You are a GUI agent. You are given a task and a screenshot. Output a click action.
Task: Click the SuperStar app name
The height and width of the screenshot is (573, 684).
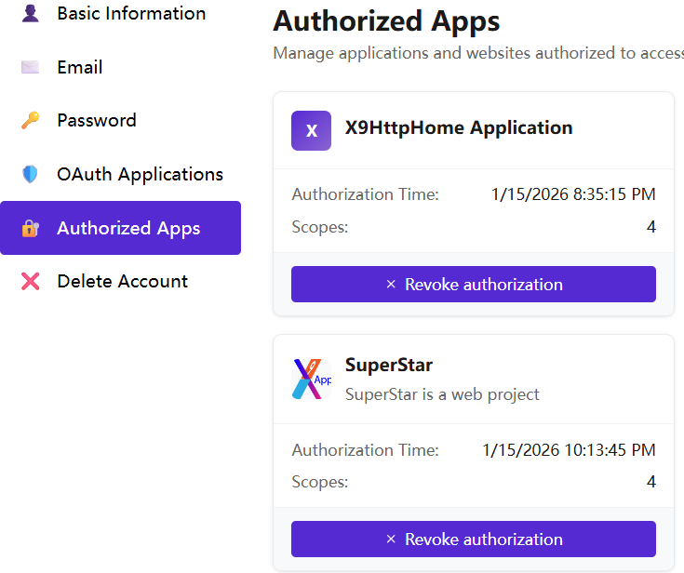tap(389, 365)
